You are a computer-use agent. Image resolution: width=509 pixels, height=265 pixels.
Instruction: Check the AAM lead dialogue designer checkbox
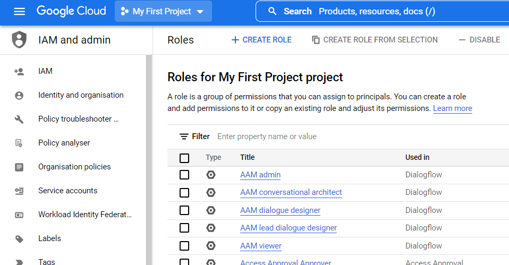click(x=184, y=228)
